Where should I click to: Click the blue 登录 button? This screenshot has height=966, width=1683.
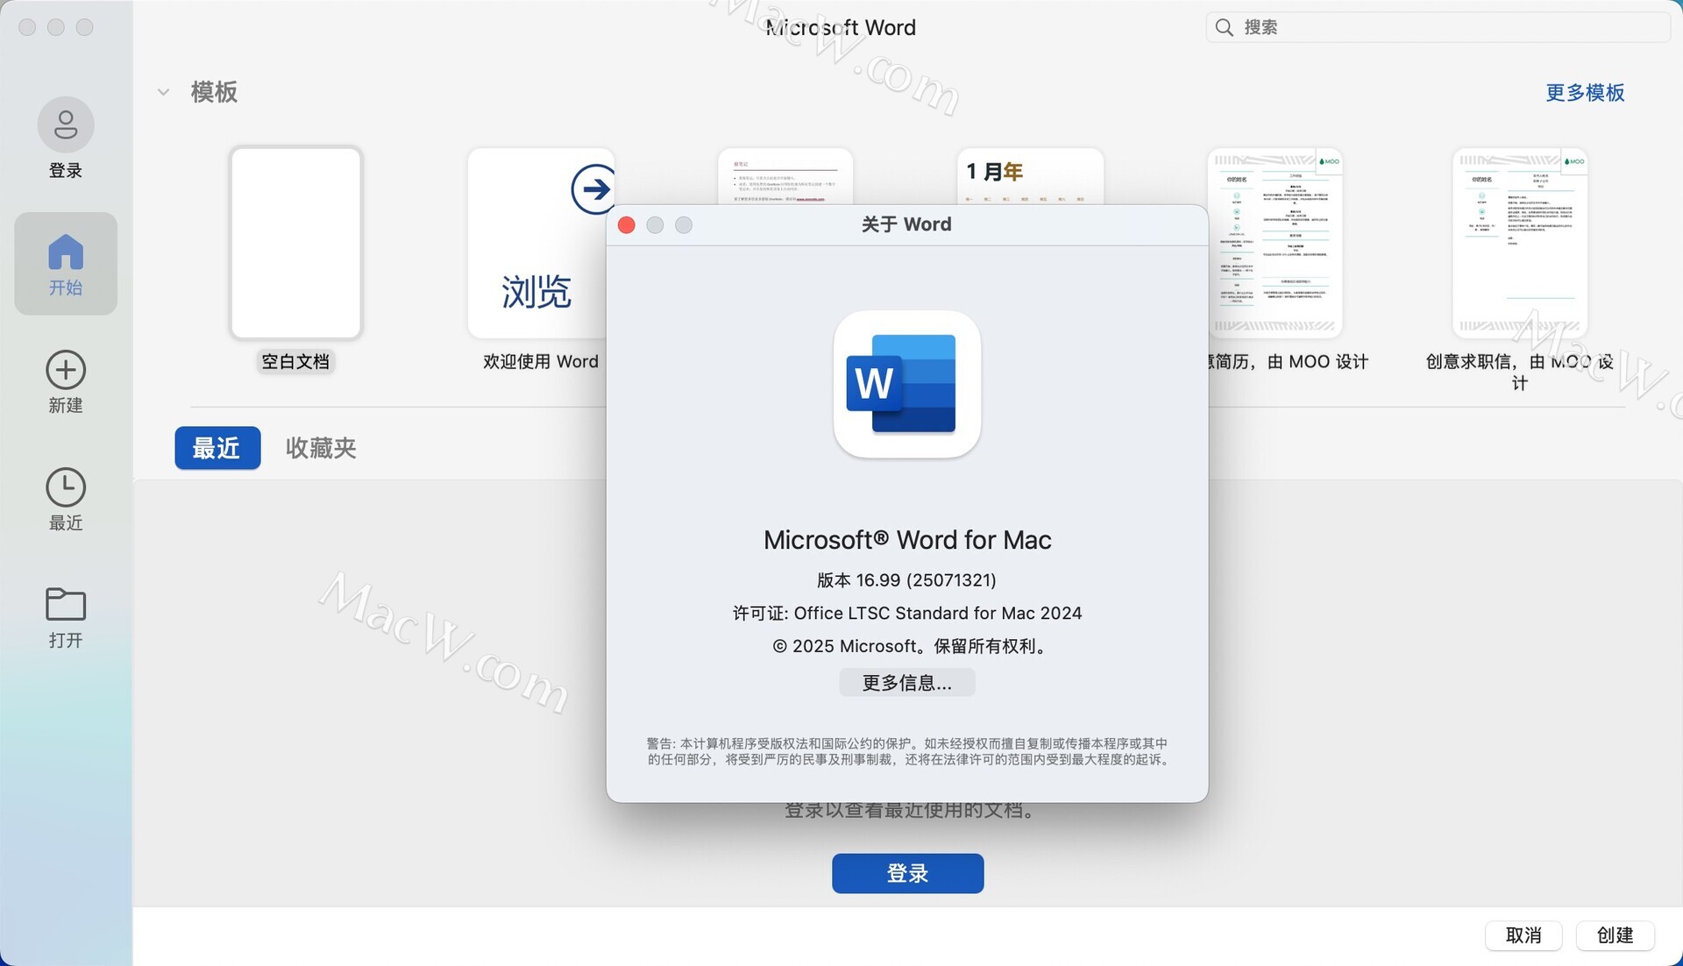click(907, 873)
